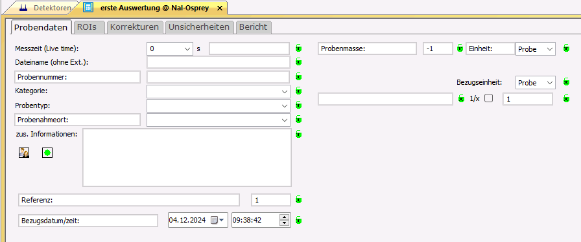Click the Dateiname input field
Image resolution: width=581 pixels, height=242 pixels.
(219, 62)
